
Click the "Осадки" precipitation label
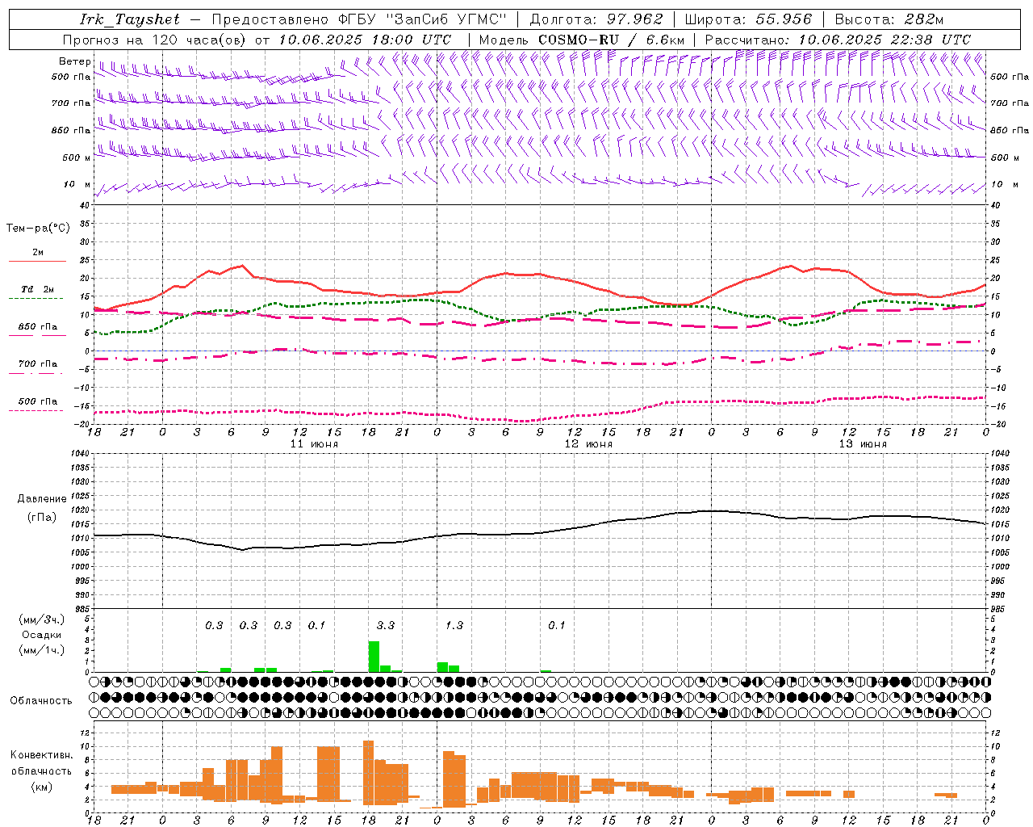[42, 635]
